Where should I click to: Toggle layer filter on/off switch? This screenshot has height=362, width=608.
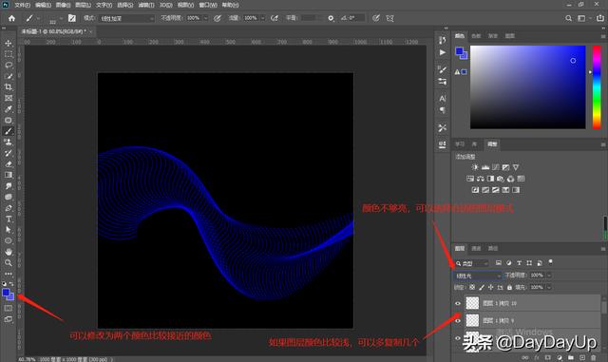[x=550, y=262]
